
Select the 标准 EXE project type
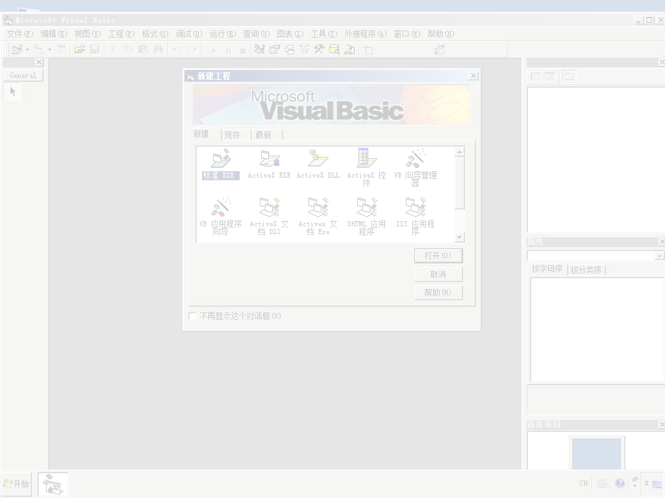click(x=221, y=164)
